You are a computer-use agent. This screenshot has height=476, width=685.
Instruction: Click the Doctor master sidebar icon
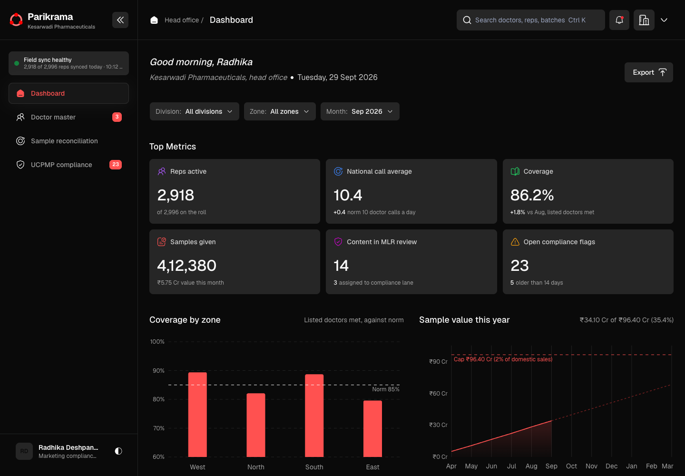tap(20, 117)
